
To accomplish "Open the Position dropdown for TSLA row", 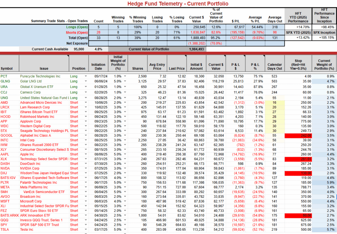I will coord(86,229).
